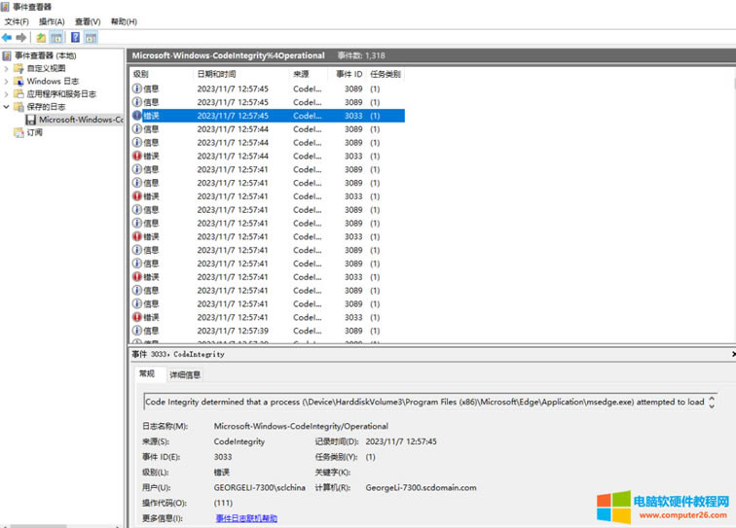Screen dimensions: 736x528
Task: Open the 事件日志联机帮助 link
Action: 246,518
